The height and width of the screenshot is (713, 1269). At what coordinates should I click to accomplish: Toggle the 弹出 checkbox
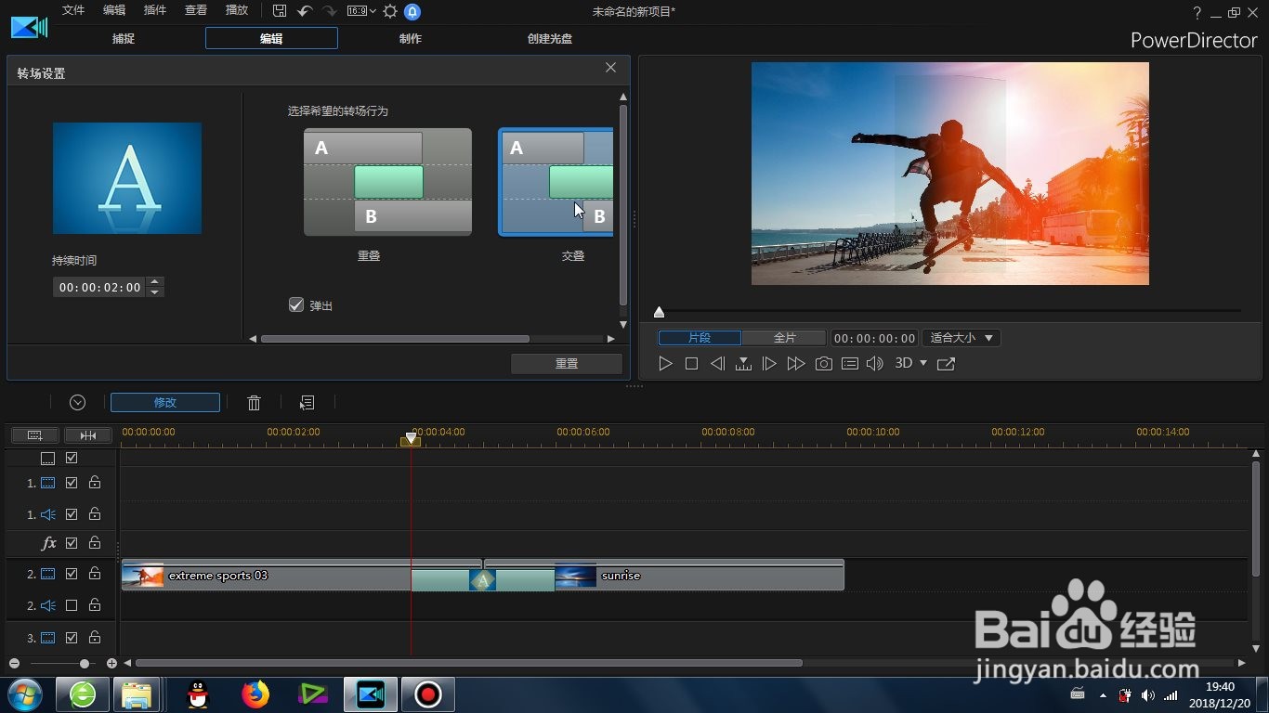[x=296, y=305]
